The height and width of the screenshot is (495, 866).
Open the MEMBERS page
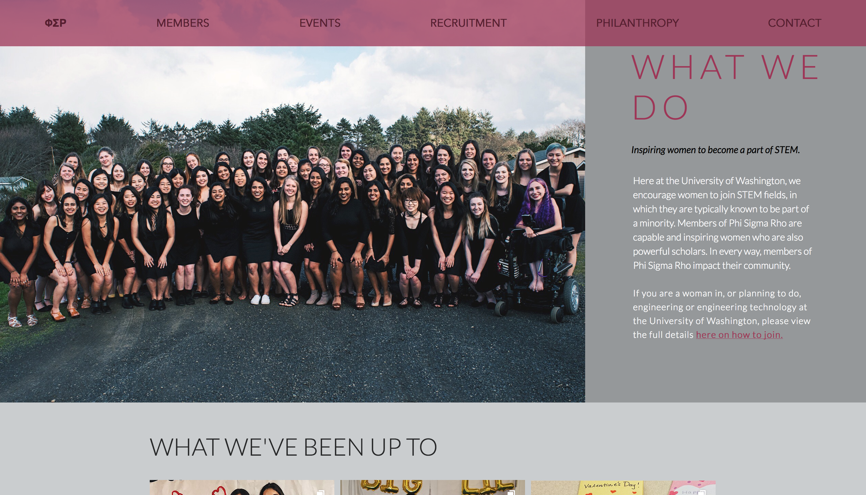click(x=183, y=23)
